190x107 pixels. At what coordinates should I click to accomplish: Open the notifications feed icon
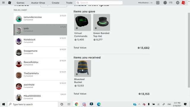pyautogui.click(x=158, y=3)
